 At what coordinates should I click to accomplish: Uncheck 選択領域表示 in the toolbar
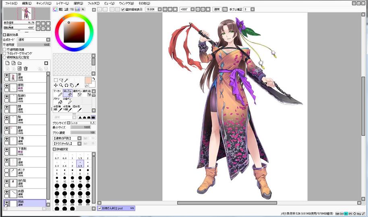coord(123,9)
